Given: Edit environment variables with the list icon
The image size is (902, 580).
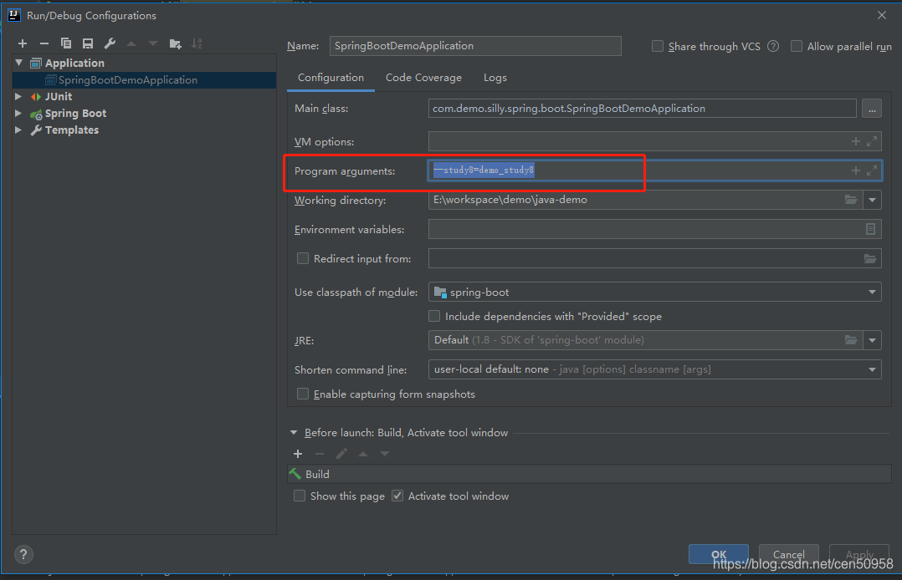Looking at the screenshot, I should click(870, 229).
